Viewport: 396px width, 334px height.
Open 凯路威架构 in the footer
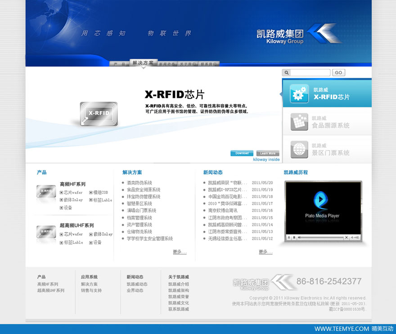tap(179, 290)
